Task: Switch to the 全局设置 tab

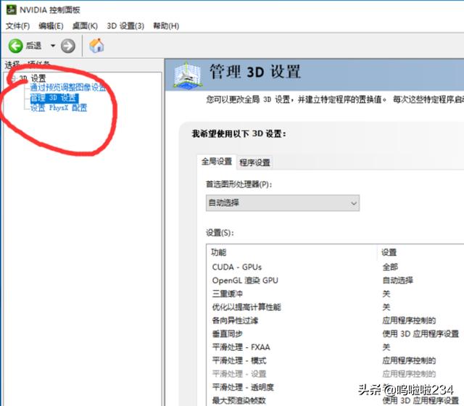Action: tap(217, 162)
